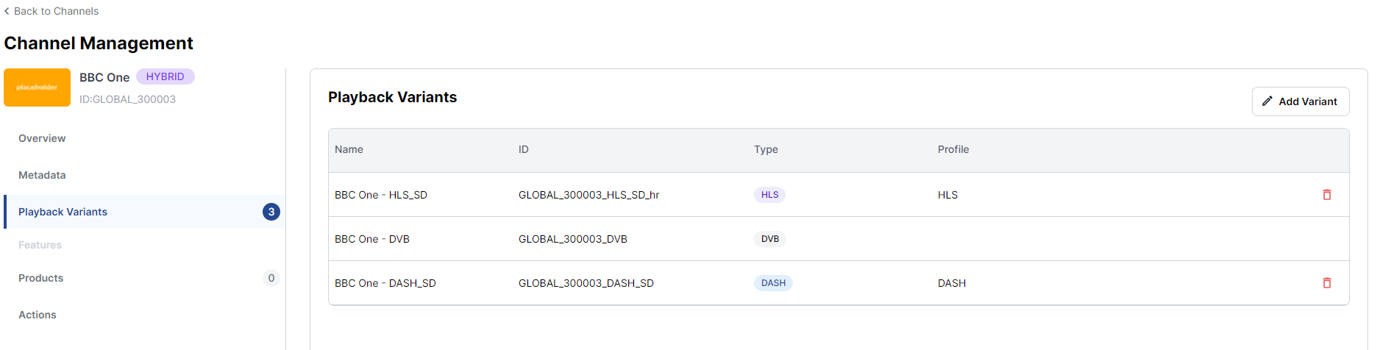Viewport: 1377px width, 350px height.
Task: Open the Actions section
Action: pos(37,315)
